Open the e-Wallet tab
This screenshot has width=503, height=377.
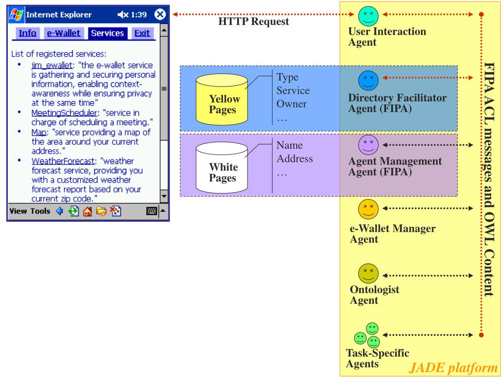(63, 33)
